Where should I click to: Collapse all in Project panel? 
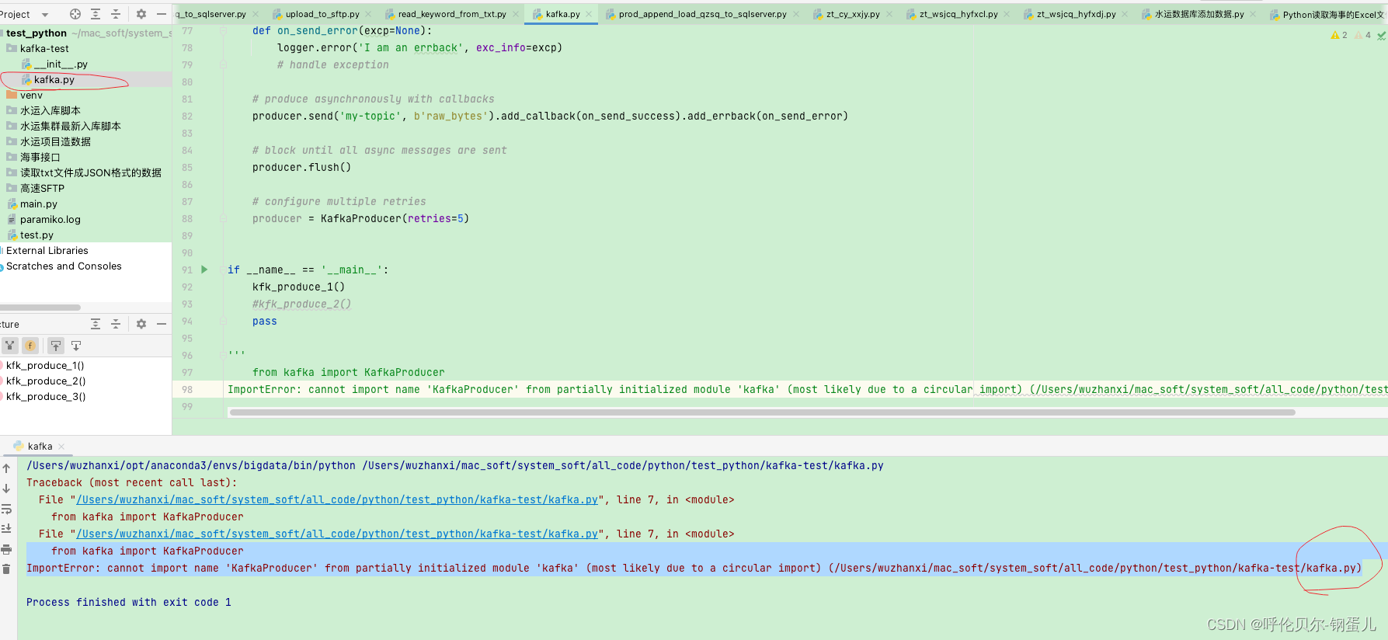(x=116, y=14)
